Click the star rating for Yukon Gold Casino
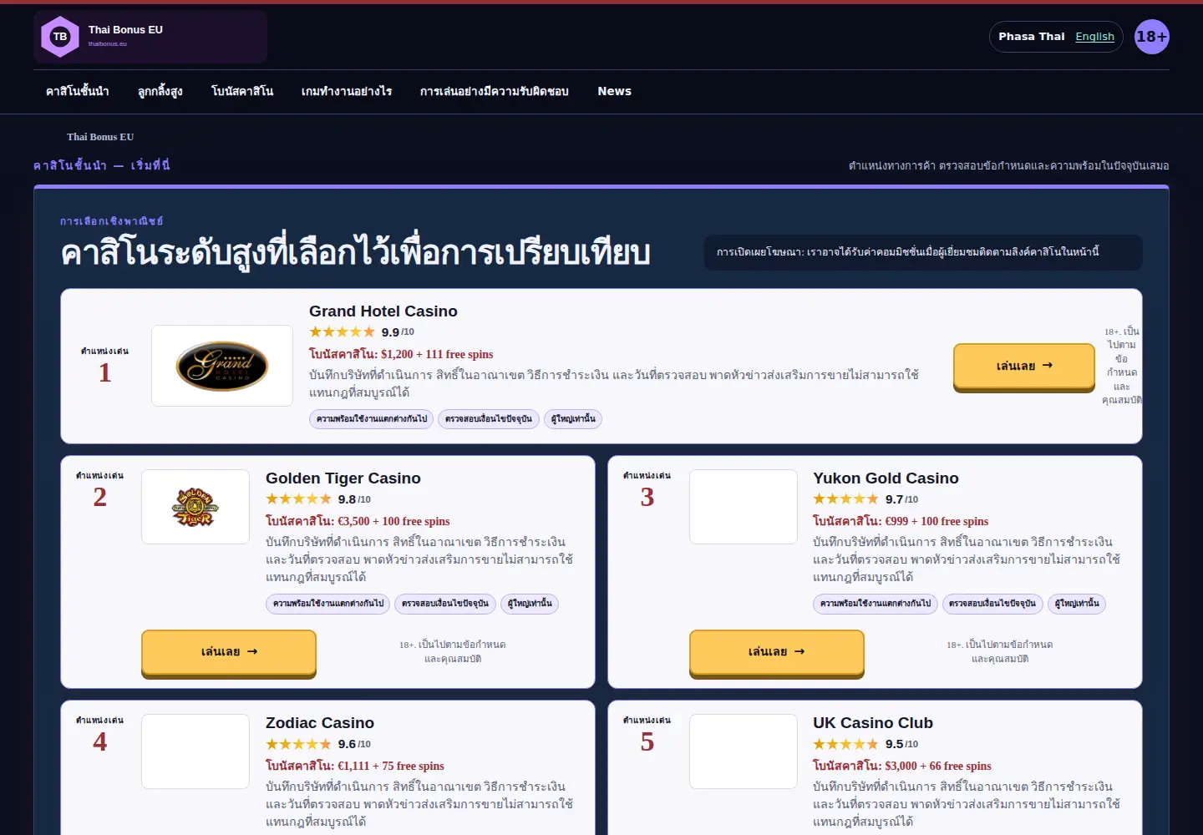 845,499
